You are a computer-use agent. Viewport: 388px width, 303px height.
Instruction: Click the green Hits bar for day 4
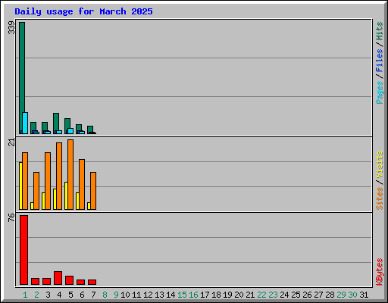(x=56, y=123)
